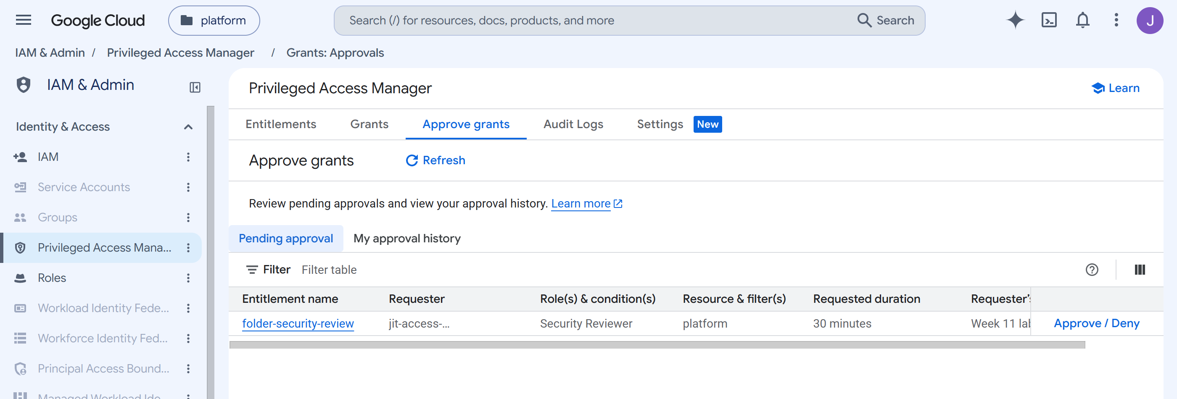Screen dimensions: 1177x399
Task: Open the Gemini AI sparkle assistant
Action: [1015, 20]
